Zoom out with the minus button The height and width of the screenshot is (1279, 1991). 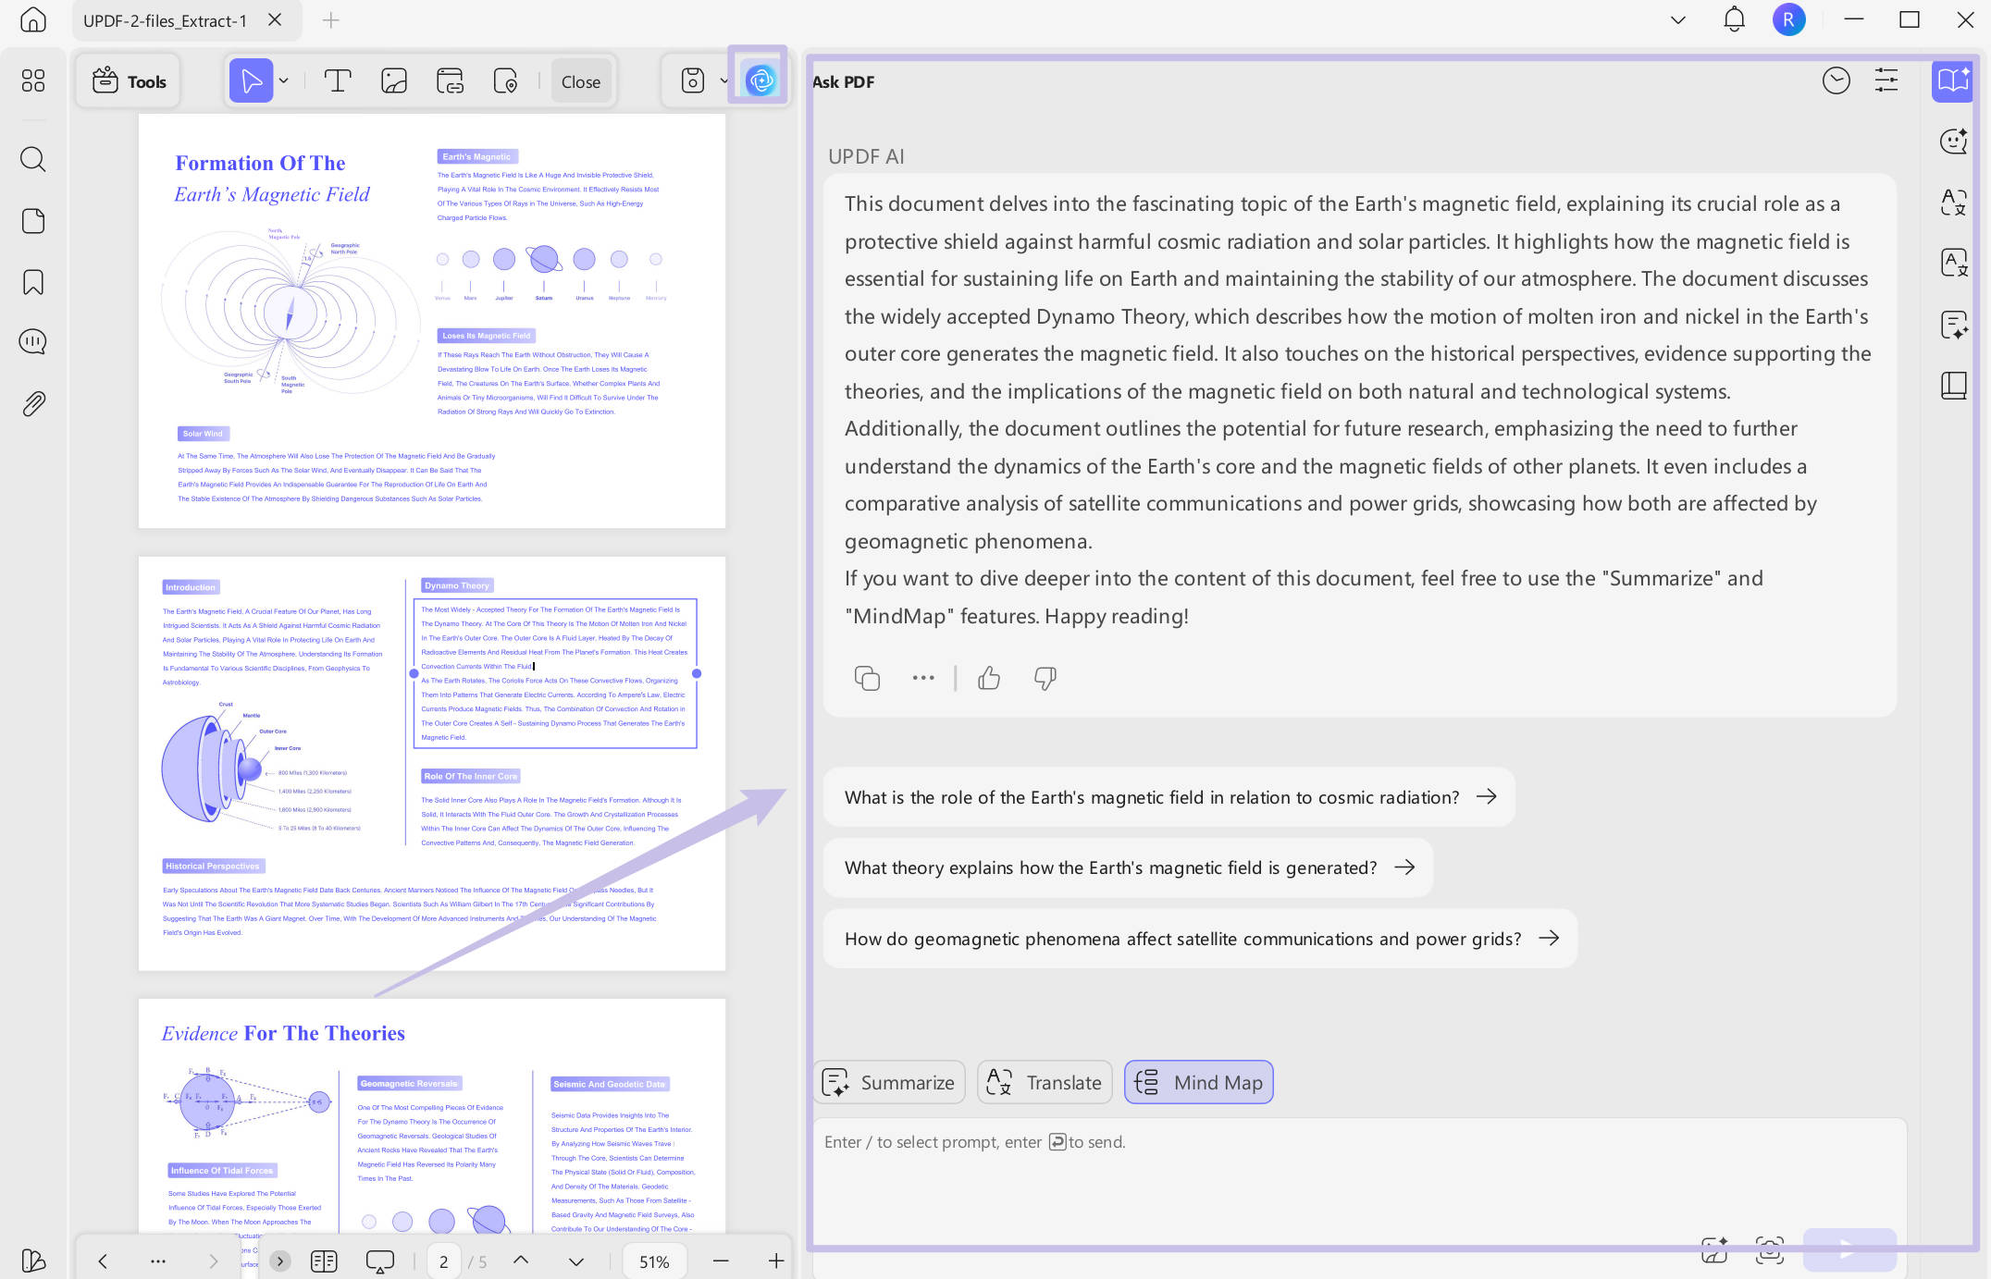(x=721, y=1261)
